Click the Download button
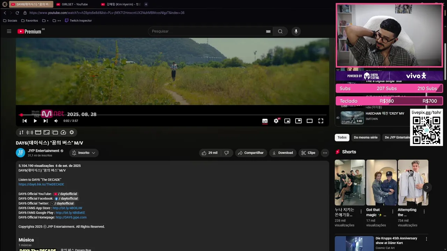Viewport: 447px width, 251px height. tap(283, 153)
